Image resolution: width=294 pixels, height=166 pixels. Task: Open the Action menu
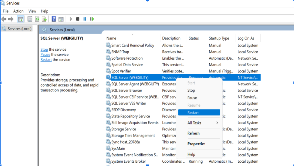[x=18, y=11]
